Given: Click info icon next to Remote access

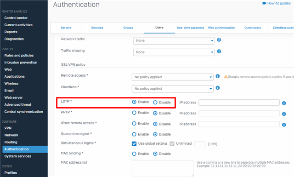Looking at the screenshot, I should pos(217,76).
